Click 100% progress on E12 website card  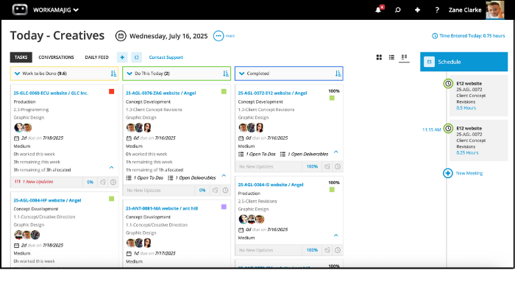pos(312,166)
